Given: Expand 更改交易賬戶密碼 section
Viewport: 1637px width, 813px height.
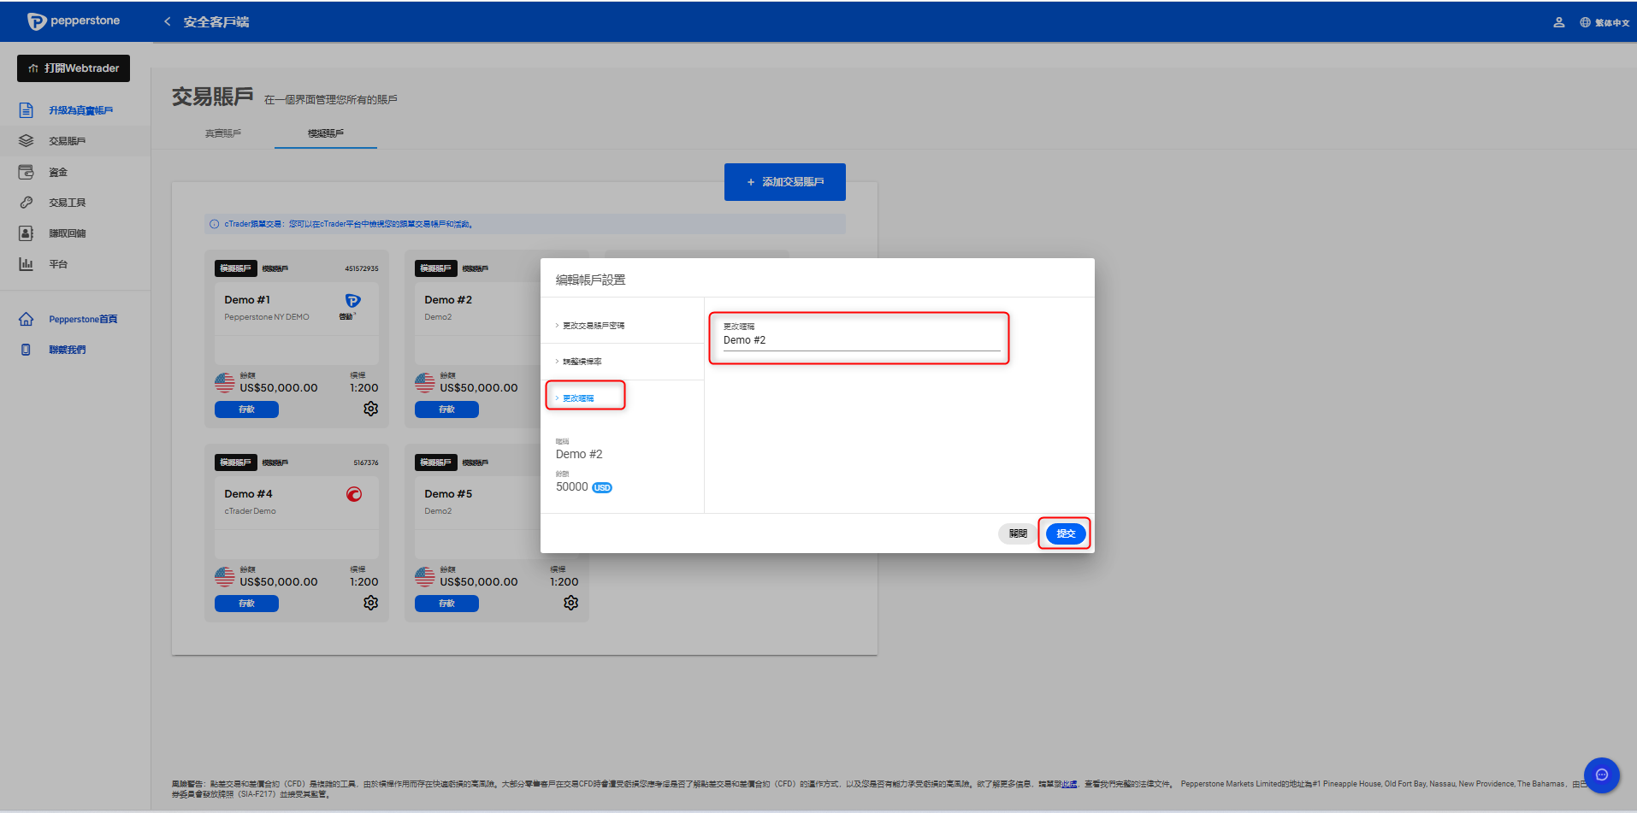Looking at the screenshot, I should tap(593, 326).
